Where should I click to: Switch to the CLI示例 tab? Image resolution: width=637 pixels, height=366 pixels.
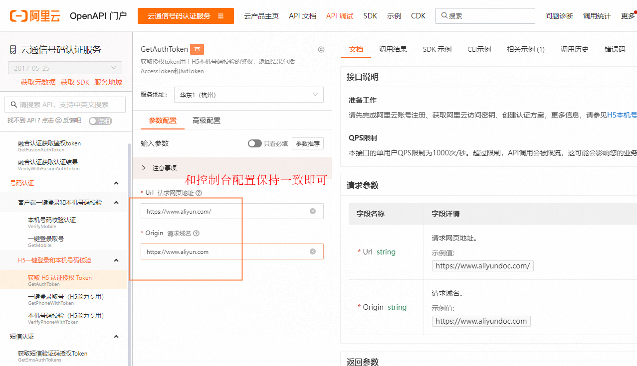click(479, 49)
